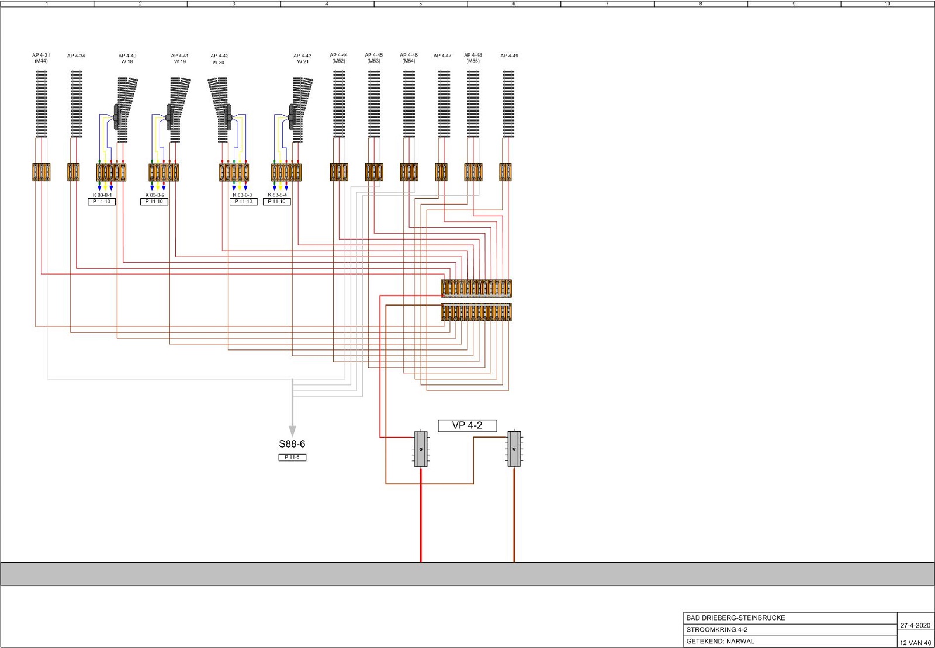Click the K 83-8-3 label

243,195
